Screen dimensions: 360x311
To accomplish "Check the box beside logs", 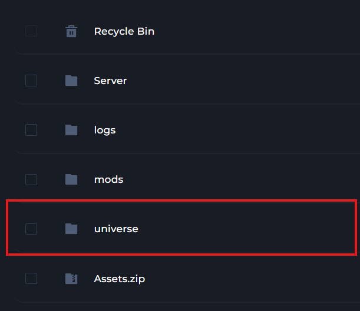I will tap(31, 130).
